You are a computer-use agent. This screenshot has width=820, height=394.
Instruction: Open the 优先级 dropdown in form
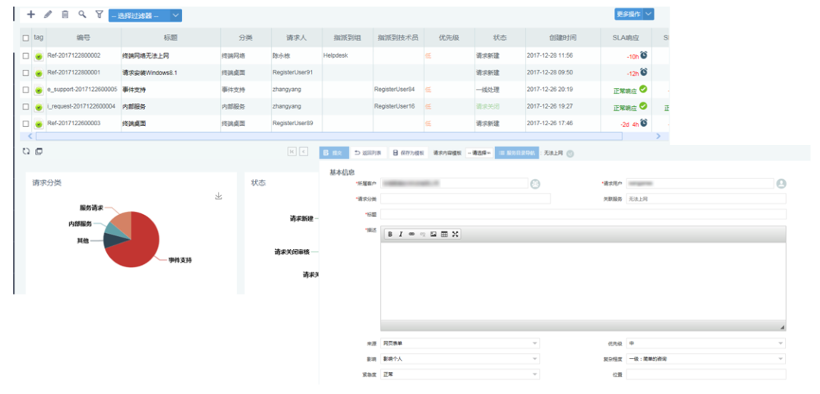tap(706, 343)
